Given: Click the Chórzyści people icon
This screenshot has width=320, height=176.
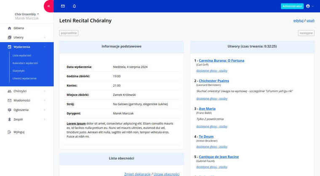Looking at the screenshot, I should 10,91.
